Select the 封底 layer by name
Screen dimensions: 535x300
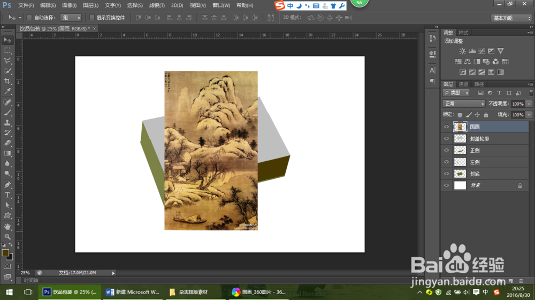tap(475, 174)
